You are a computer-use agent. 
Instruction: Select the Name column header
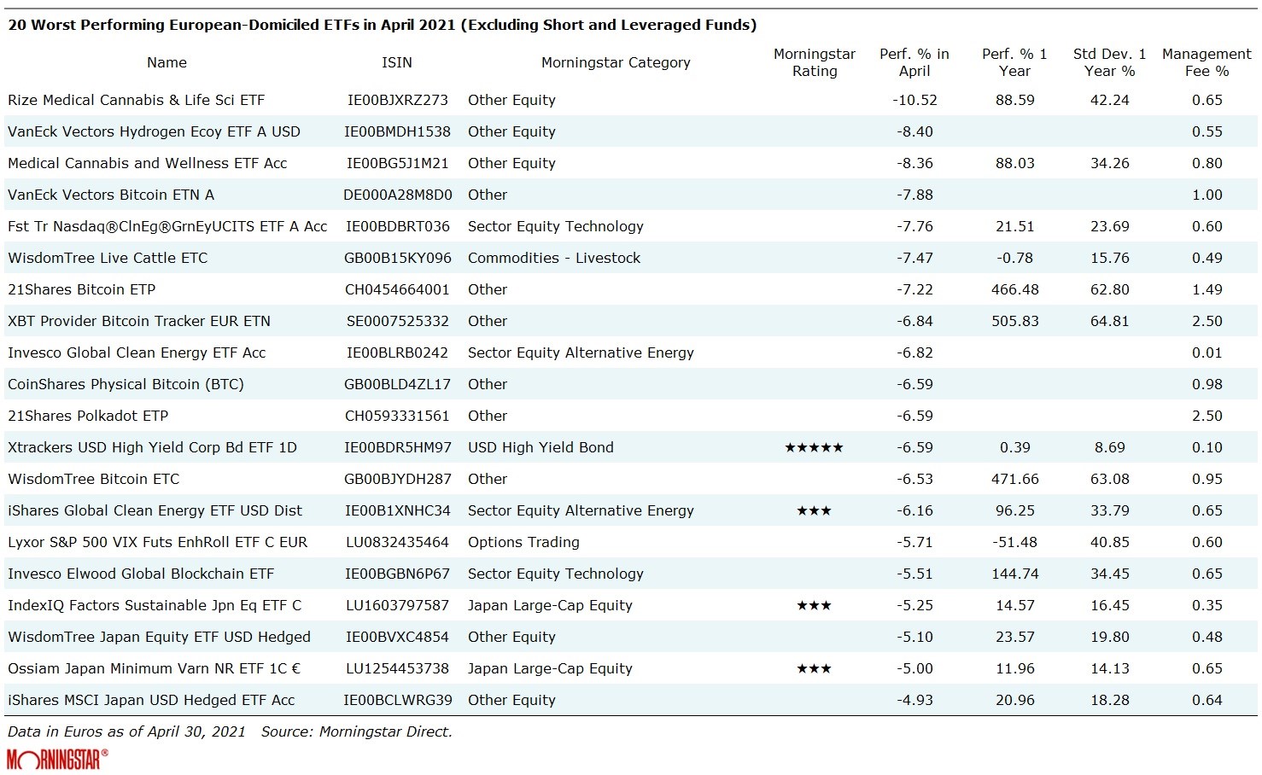(x=167, y=62)
